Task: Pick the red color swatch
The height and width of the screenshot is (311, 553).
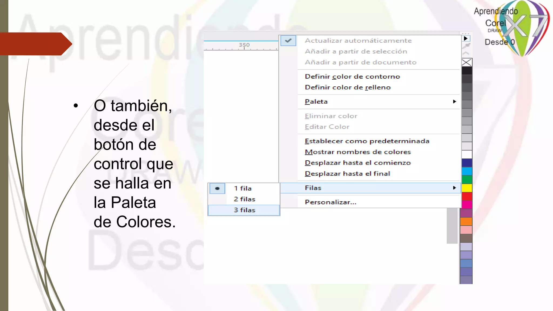Action: tap(467, 196)
